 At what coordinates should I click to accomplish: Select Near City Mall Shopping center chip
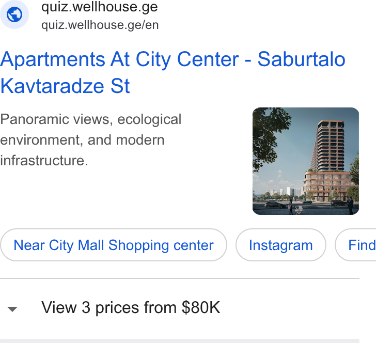[x=114, y=245]
